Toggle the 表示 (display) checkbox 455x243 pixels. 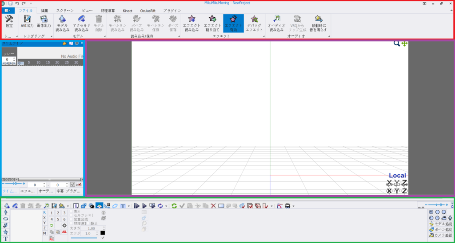tap(72, 212)
